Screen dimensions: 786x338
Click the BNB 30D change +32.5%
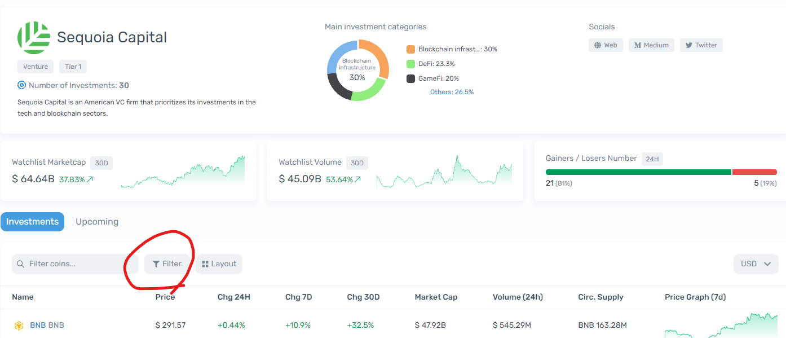click(x=360, y=326)
